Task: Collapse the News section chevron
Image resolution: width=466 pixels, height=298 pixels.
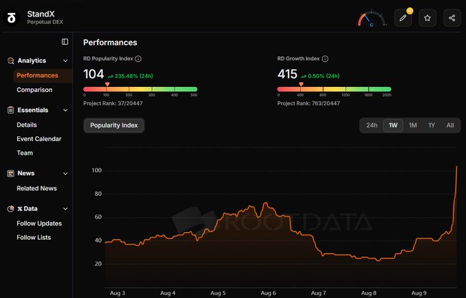Action: [x=65, y=173]
